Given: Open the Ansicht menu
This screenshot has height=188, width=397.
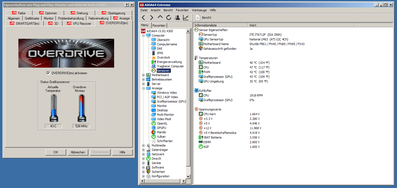Looking at the screenshot, I should [156, 10].
